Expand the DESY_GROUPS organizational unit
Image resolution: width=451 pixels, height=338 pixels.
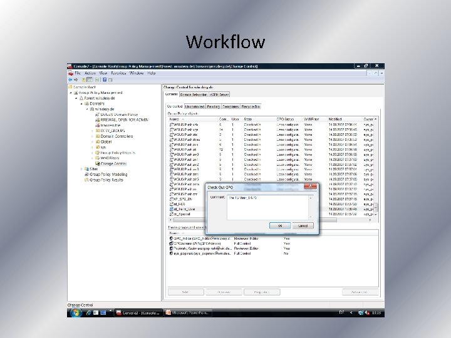coord(92,131)
